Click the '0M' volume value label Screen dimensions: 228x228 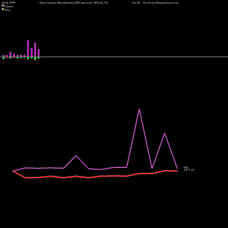pos(186,167)
